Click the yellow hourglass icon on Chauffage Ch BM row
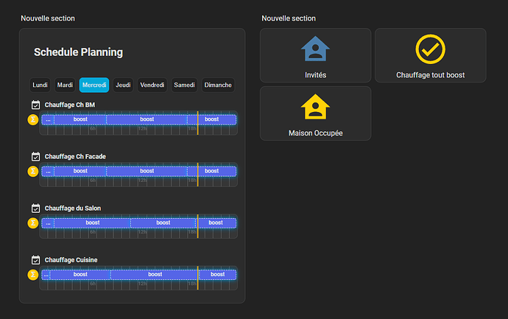The image size is (508, 319). point(32,119)
